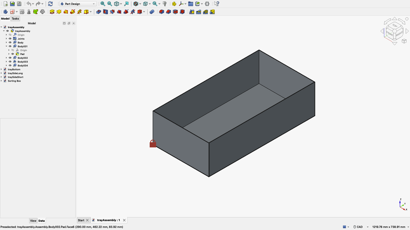
Task: Open the Part Design workbench selector
Action: tap(77, 3)
